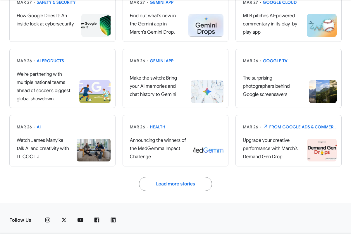Open Google's YouTube channel icon
Viewport: 351px width, 234px height.
pyautogui.click(x=80, y=220)
